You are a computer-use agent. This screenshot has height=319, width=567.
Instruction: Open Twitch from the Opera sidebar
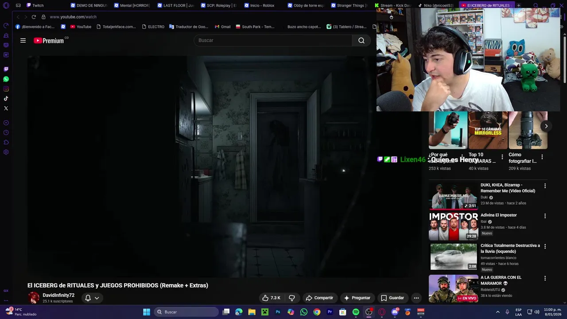coord(6,69)
